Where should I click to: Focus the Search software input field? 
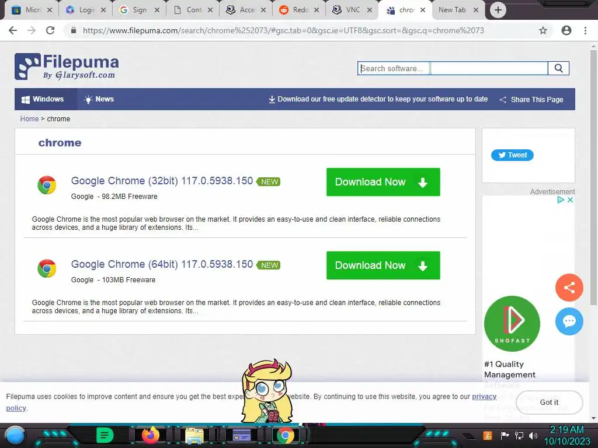click(x=453, y=68)
